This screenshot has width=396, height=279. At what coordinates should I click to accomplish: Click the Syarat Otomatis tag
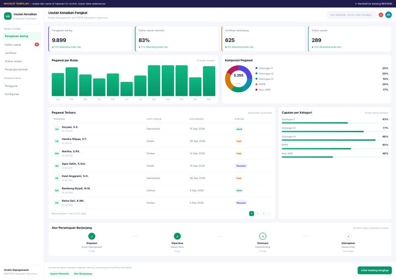(59, 274)
